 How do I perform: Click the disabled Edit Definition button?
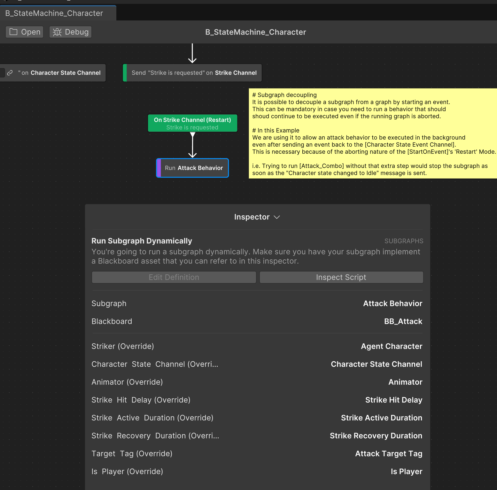pos(174,277)
